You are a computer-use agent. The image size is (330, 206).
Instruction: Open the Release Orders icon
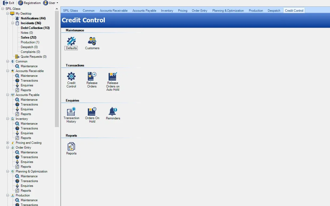click(92, 80)
